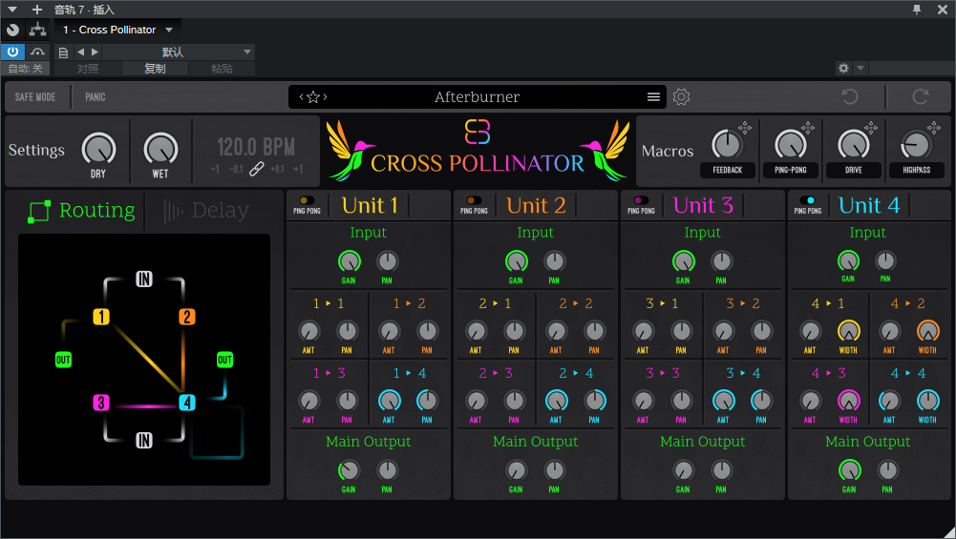Select cyan node 4 in routing graph

click(186, 403)
